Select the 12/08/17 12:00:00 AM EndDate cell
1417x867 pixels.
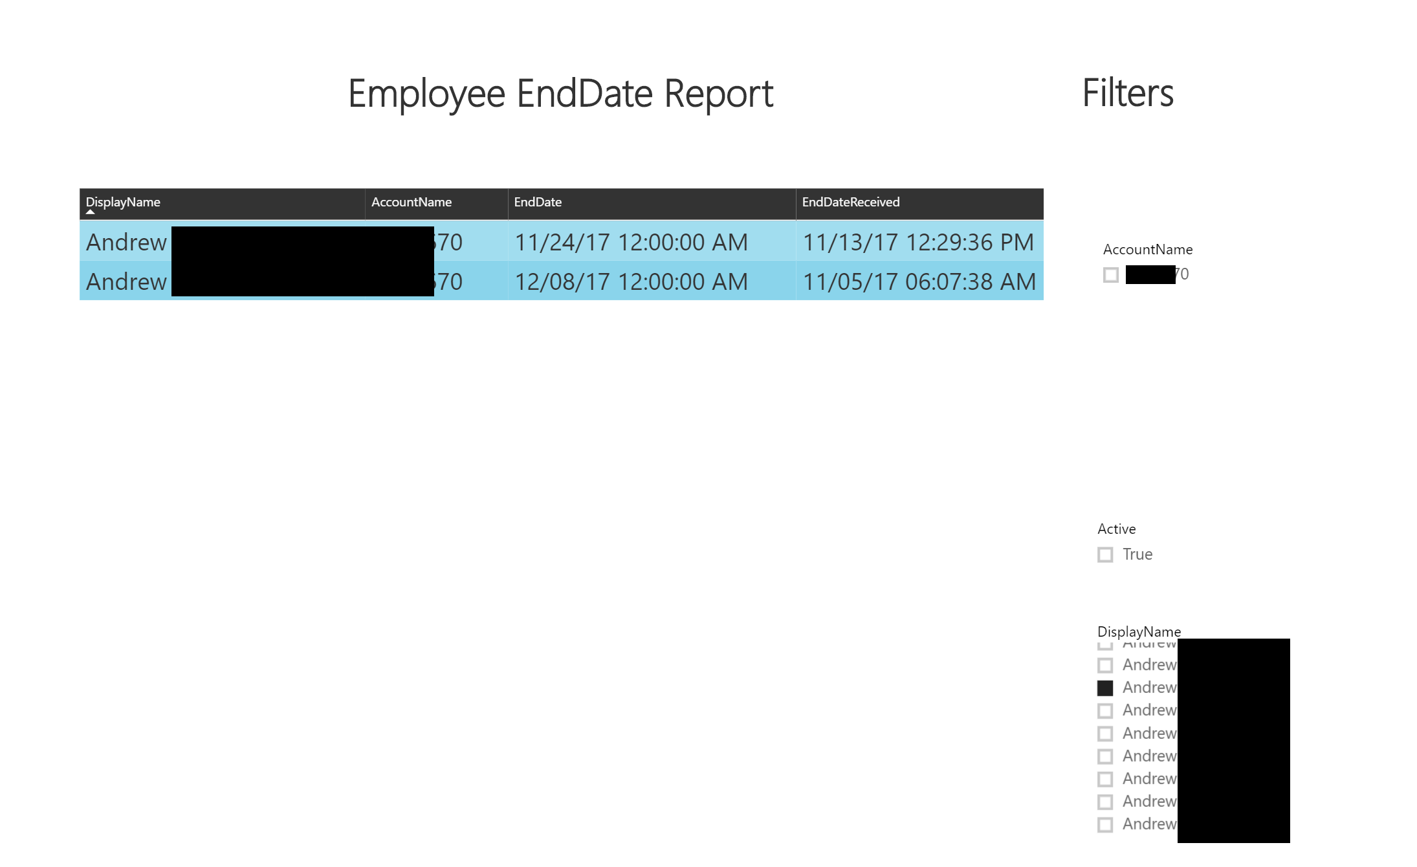pos(631,282)
